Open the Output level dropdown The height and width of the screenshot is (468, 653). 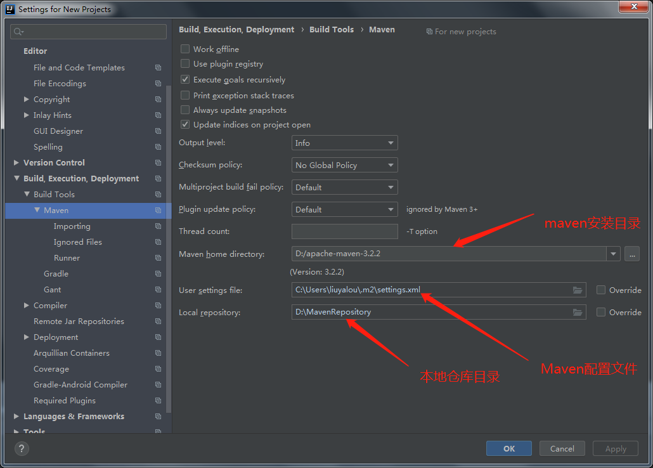point(344,143)
